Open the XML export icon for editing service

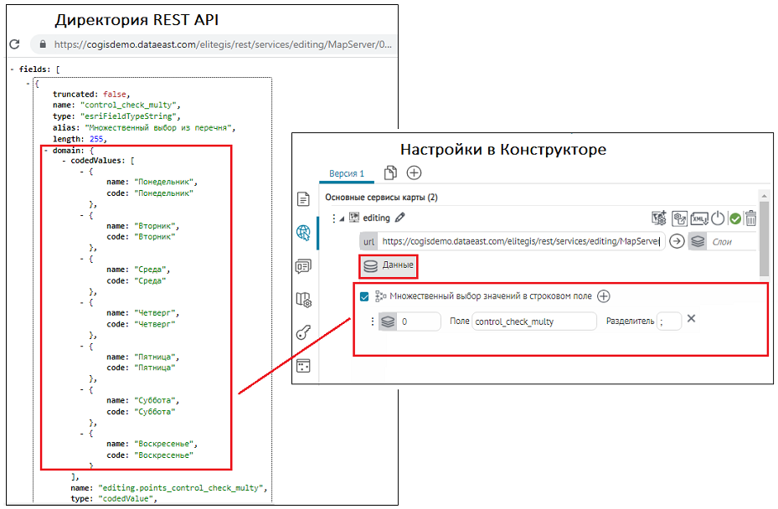(698, 219)
